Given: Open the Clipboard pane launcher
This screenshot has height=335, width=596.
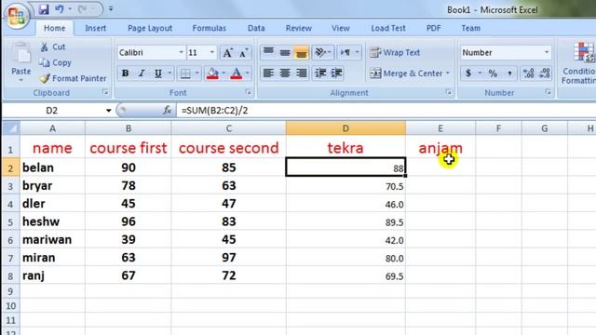Looking at the screenshot, I should (105, 92).
